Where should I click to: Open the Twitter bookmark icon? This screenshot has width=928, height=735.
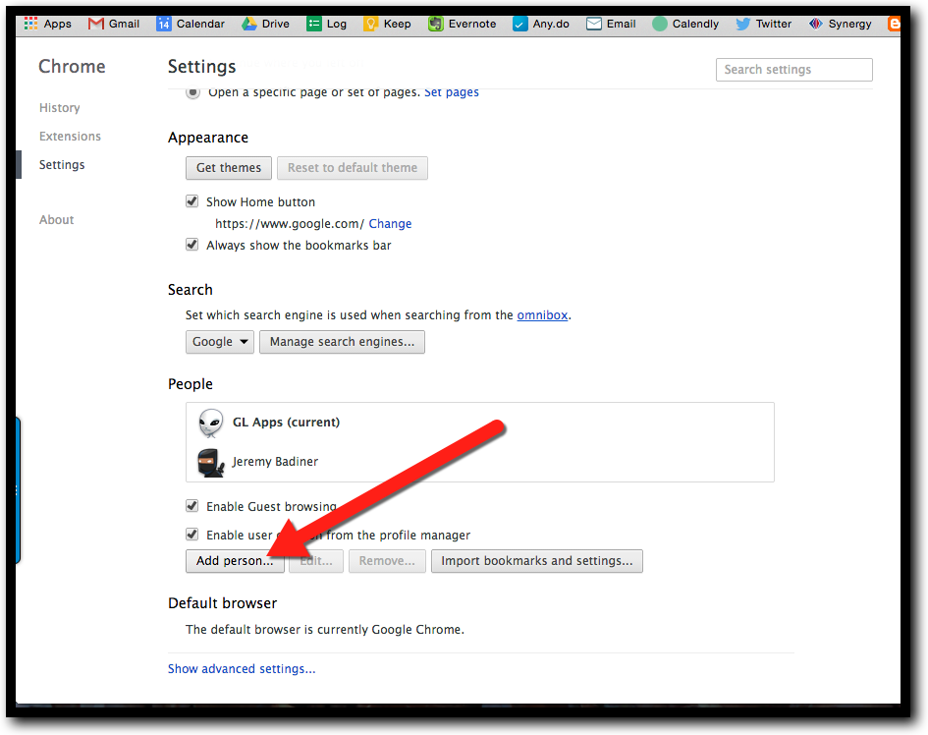(x=742, y=24)
